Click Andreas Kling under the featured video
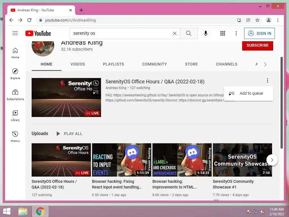289x217 pixels. coord(116,88)
